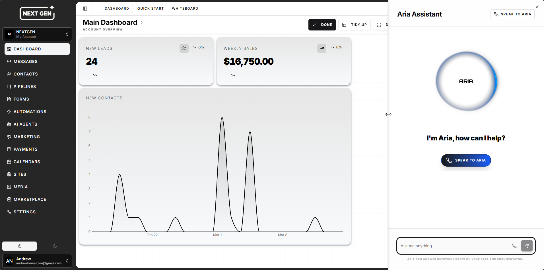Toggle the sidebar collapse icon
This screenshot has height=270, width=544.
[85, 9]
